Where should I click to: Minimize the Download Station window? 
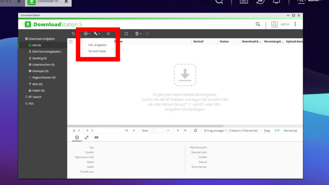288,15
